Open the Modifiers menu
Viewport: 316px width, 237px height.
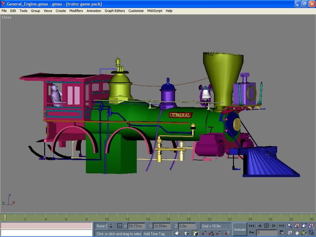[76, 11]
